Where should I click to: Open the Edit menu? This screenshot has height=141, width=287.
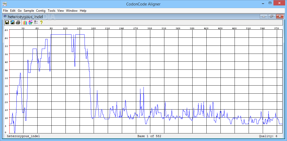[13, 11]
